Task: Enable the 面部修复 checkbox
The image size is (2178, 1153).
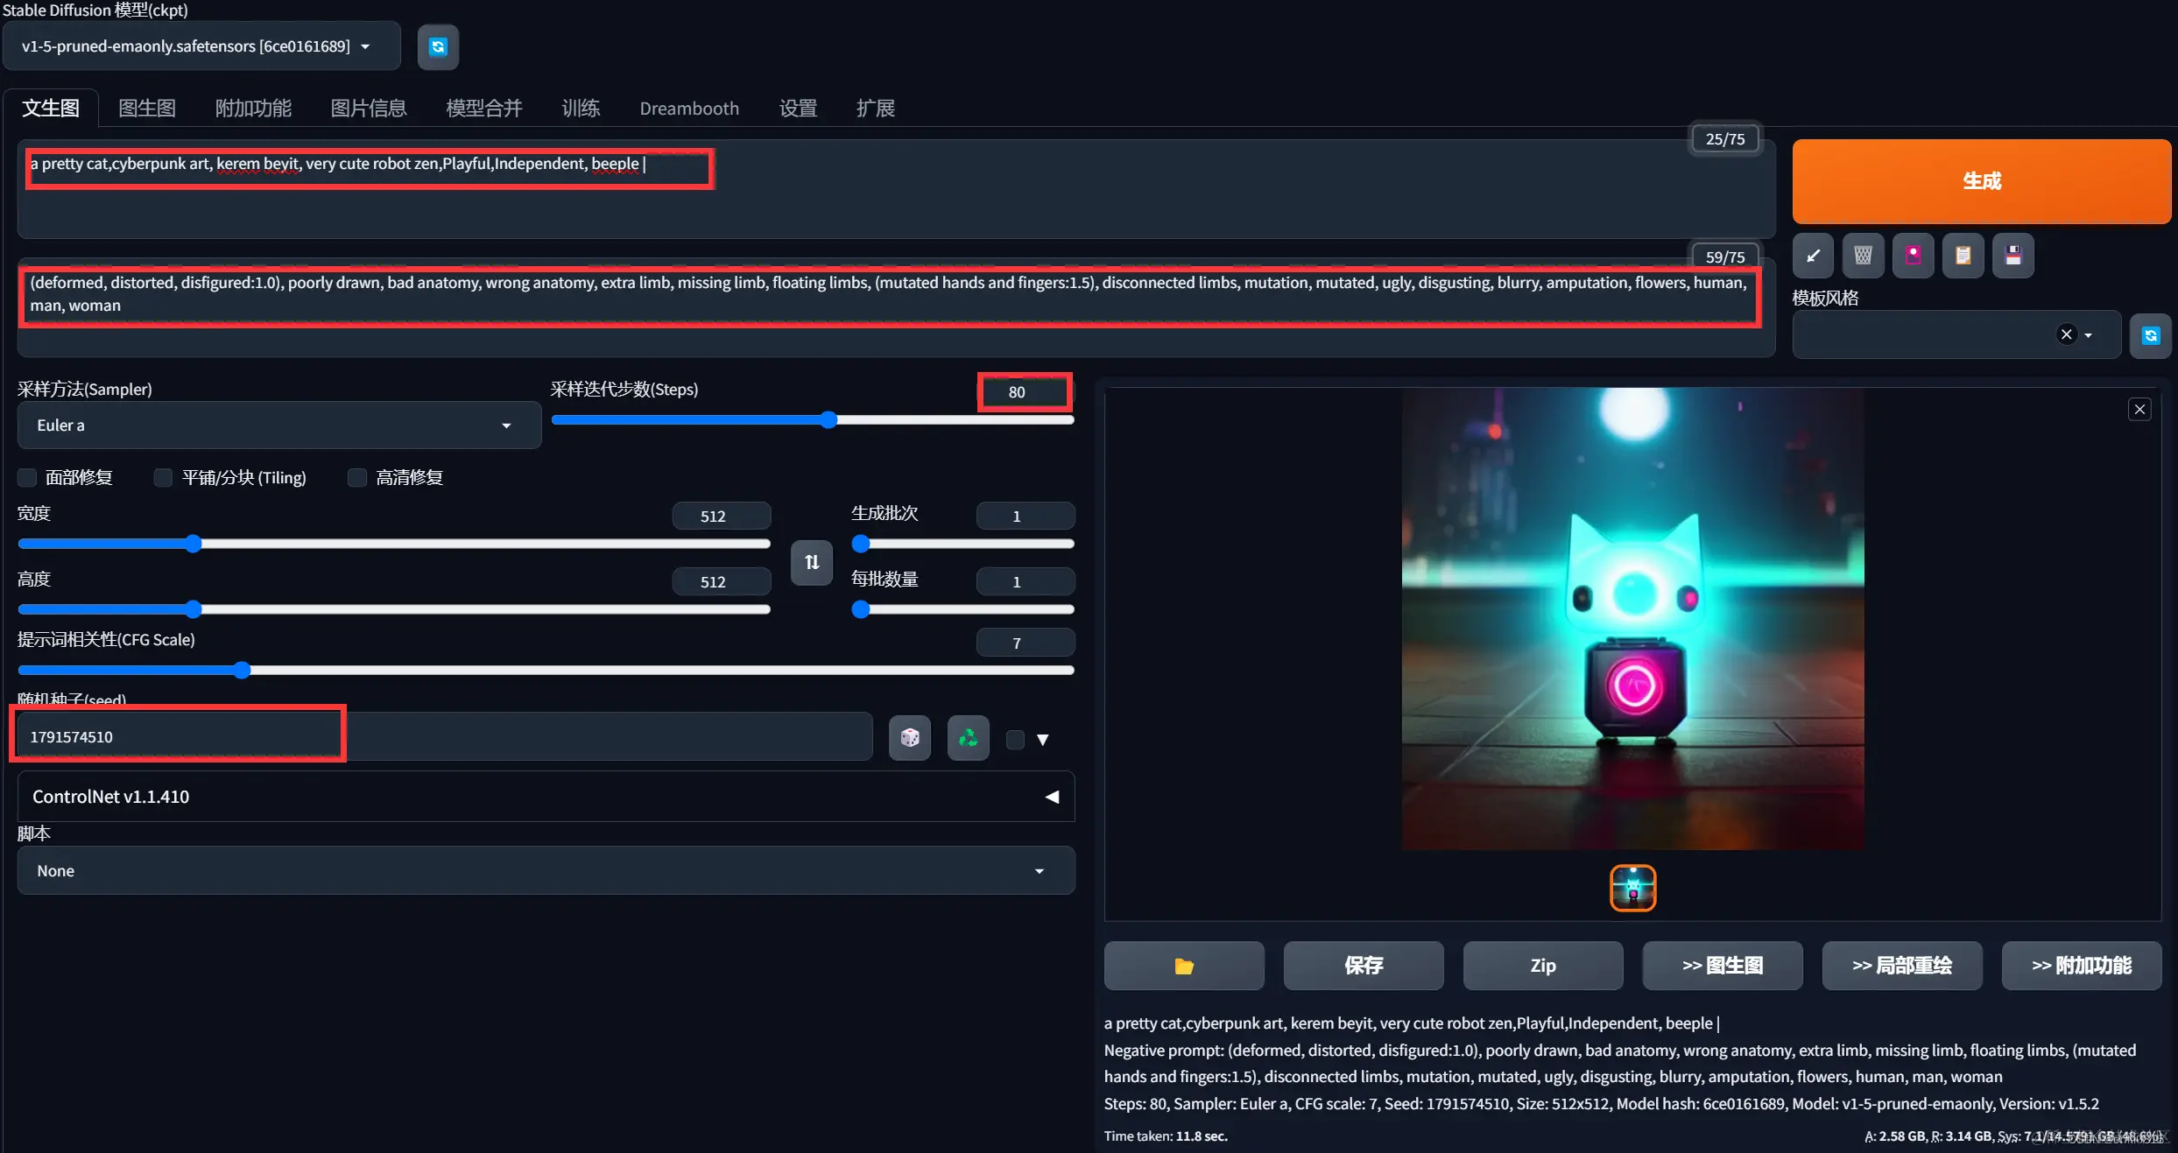Action: point(28,477)
